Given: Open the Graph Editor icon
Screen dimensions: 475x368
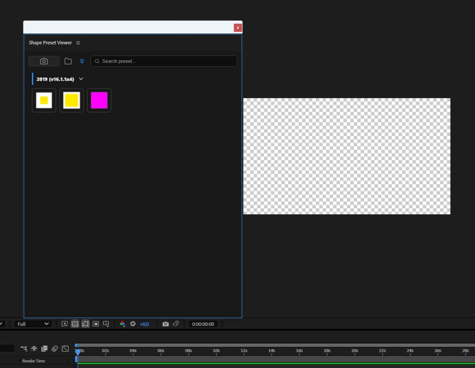Looking at the screenshot, I should 65,349.
